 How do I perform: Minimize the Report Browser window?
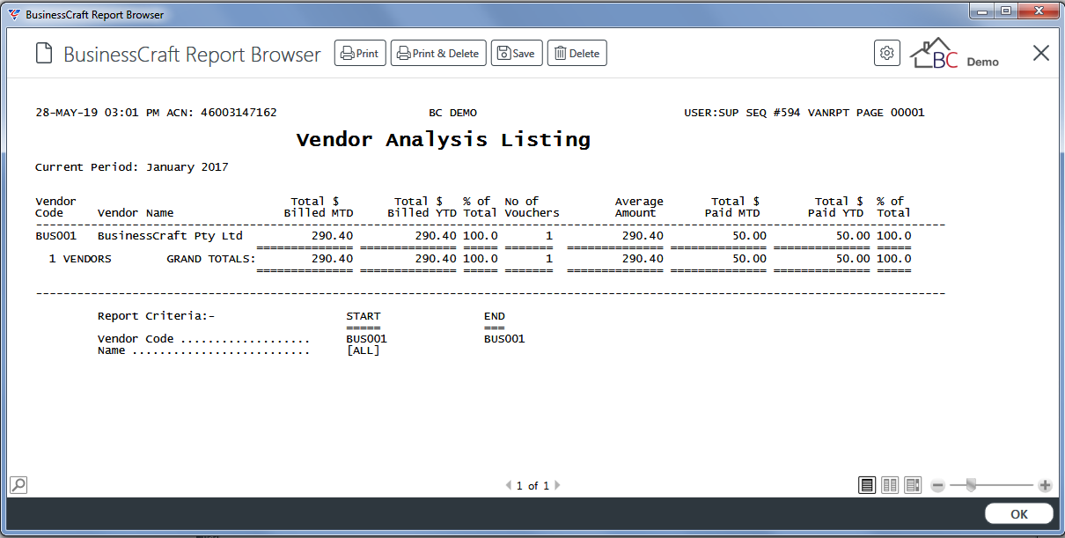(982, 11)
